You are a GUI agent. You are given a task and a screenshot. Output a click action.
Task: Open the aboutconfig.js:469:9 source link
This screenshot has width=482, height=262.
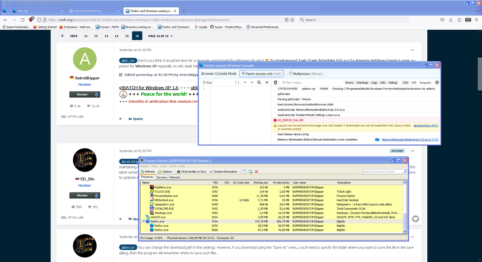(426, 126)
